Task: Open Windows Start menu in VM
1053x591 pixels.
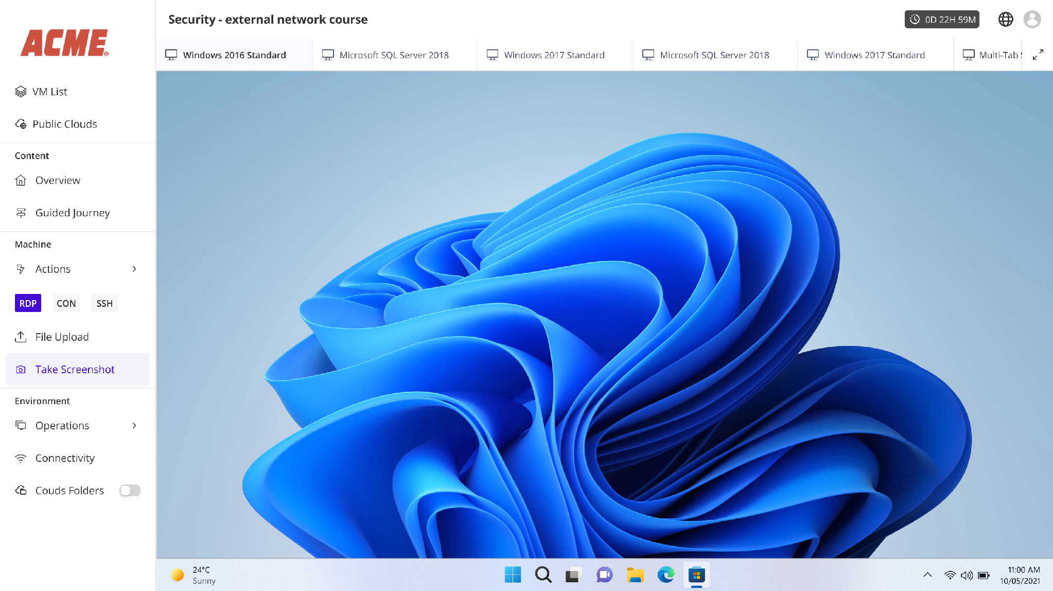Action: (x=513, y=575)
